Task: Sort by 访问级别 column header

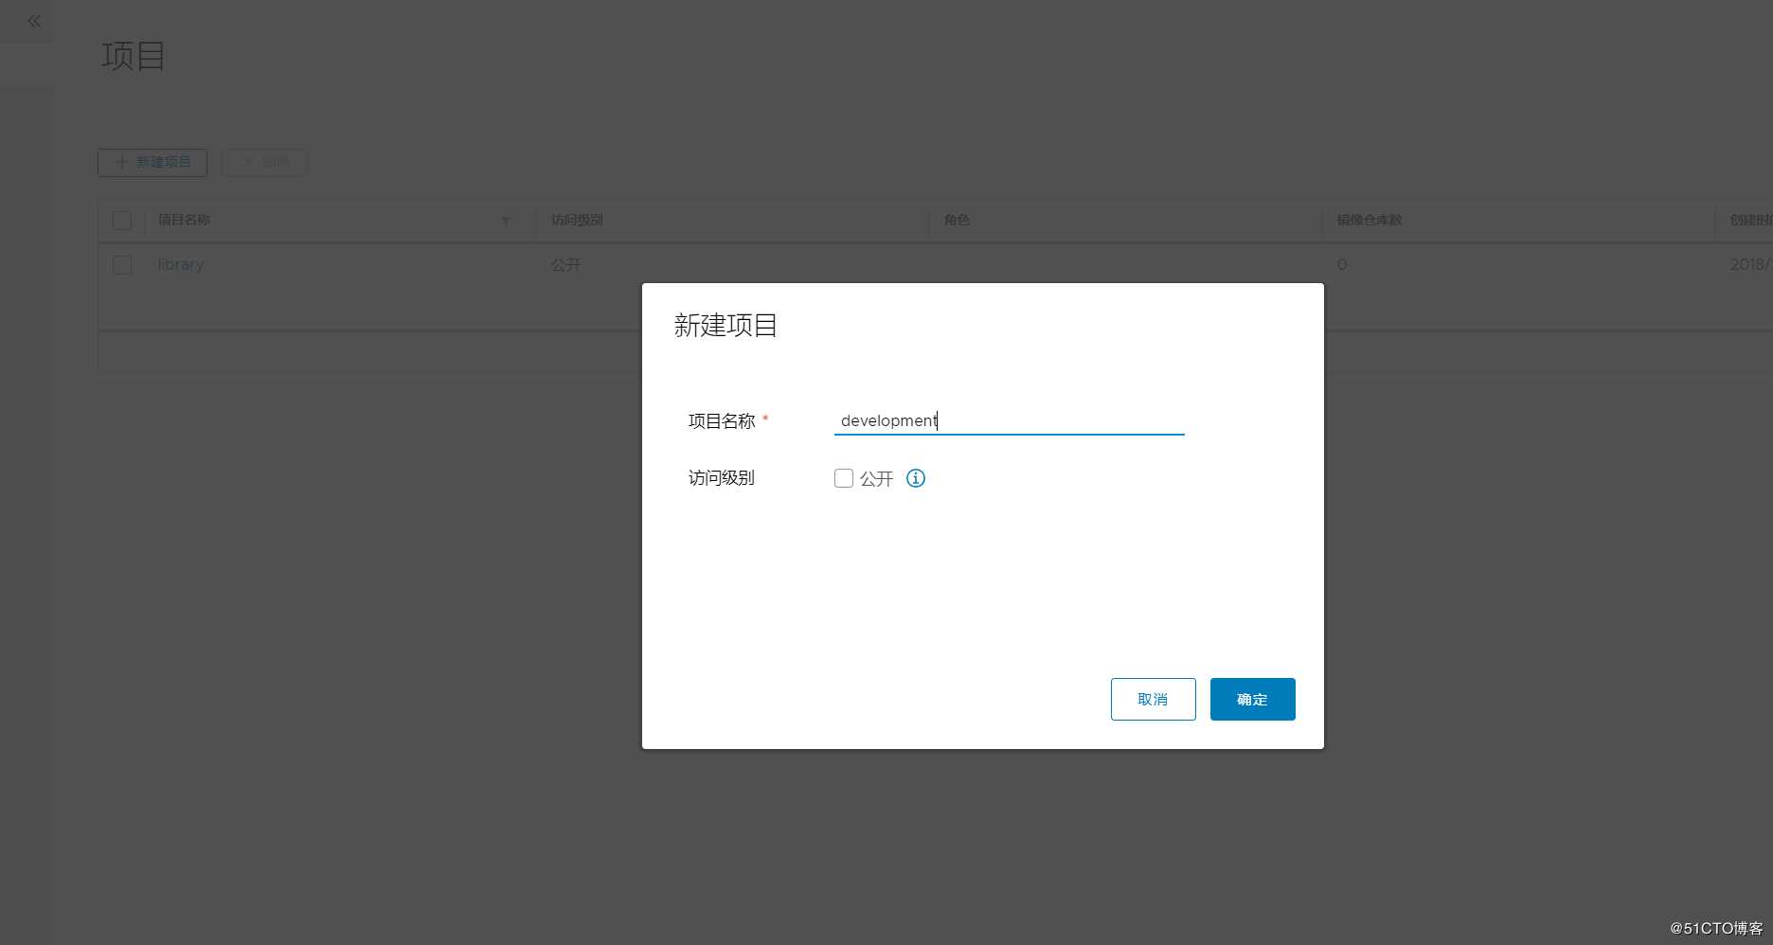Action: pos(577,220)
